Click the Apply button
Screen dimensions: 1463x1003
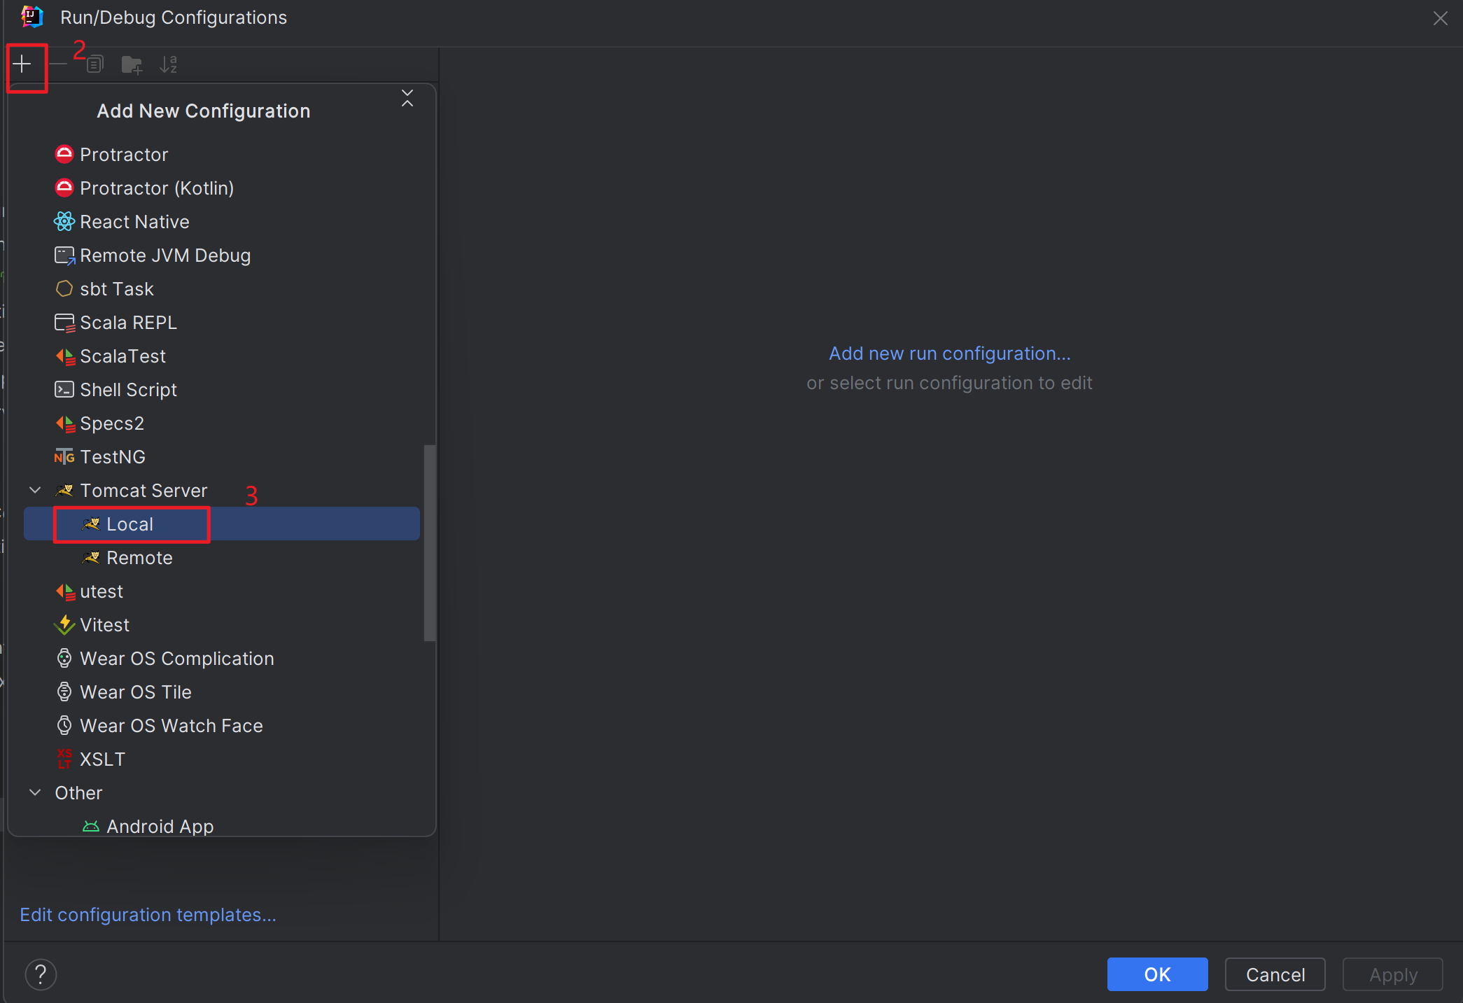[x=1393, y=974]
